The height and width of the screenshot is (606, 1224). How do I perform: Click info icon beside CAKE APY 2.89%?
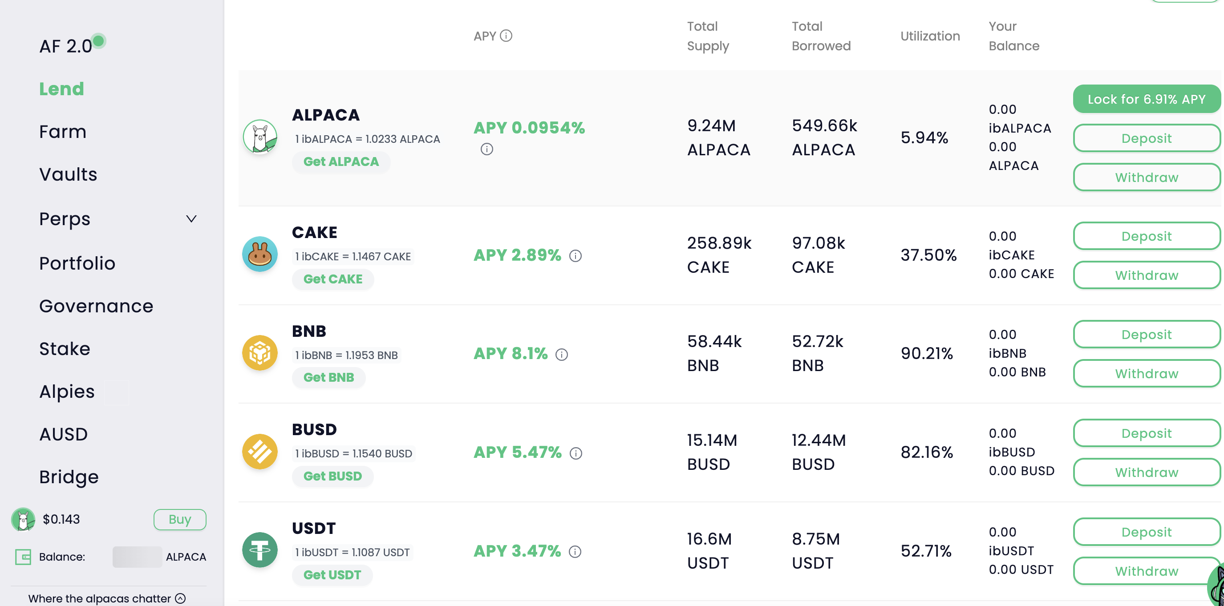(576, 256)
